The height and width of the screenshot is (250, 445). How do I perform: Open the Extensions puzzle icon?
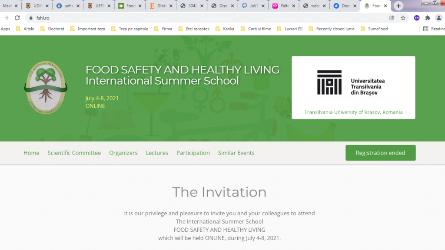[x=428, y=18]
